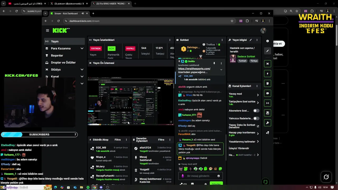338x190 pixels.
Task: Click the clock showing 18:54 in system tray
Action: point(325,187)
